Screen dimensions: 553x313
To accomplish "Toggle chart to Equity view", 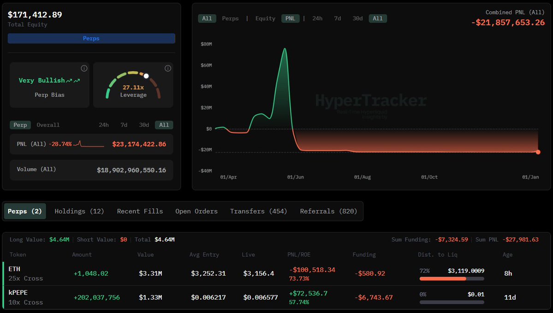I will (x=265, y=18).
